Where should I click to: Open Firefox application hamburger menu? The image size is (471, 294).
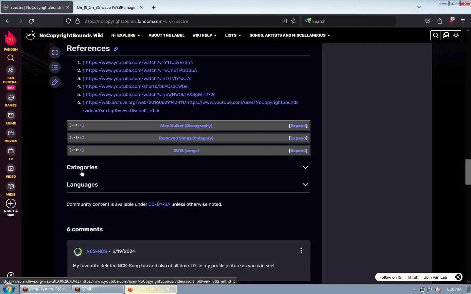tap(463, 21)
